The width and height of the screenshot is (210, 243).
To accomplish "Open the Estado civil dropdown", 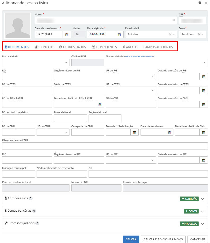I will [174, 35].
